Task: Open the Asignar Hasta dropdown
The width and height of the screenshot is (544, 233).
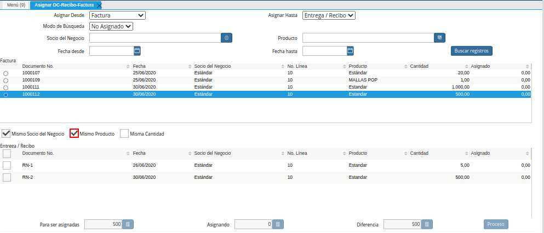Action: click(x=329, y=15)
